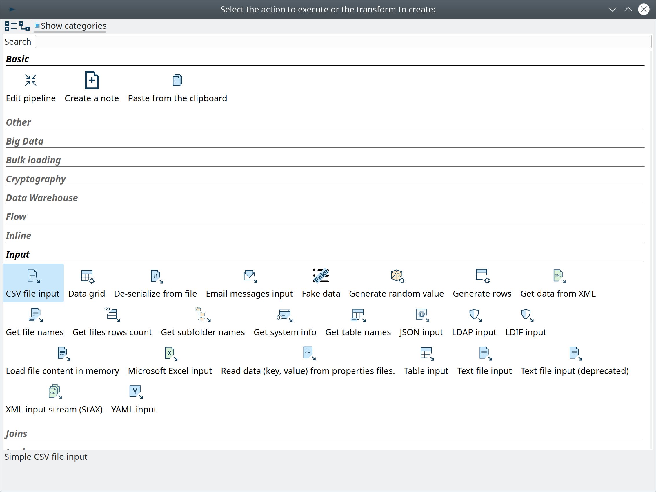Screen dimensions: 656x492
Task: Click the Create a note action
Action: pyautogui.click(x=92, y=80)
